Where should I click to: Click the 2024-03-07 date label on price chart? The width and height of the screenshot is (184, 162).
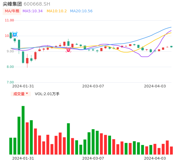(x=93, y=86)
